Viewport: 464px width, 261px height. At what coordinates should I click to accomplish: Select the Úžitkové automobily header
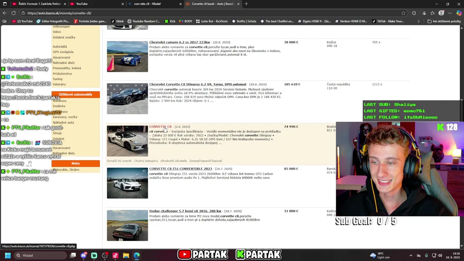point(75,95)
